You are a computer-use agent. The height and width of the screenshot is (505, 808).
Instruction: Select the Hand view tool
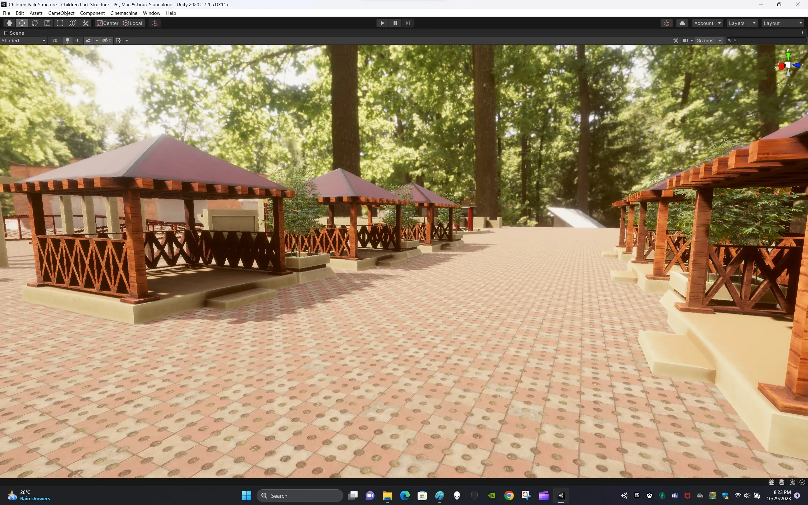coord(9,23)
